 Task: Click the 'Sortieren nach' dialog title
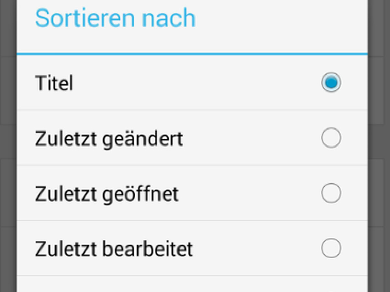coord(115,18)
